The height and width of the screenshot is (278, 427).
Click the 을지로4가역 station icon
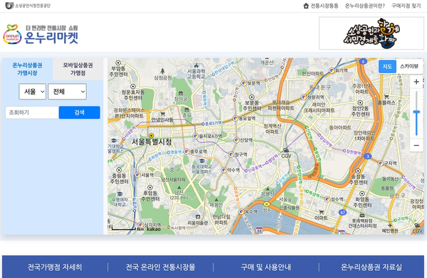[x=196, y=136]
